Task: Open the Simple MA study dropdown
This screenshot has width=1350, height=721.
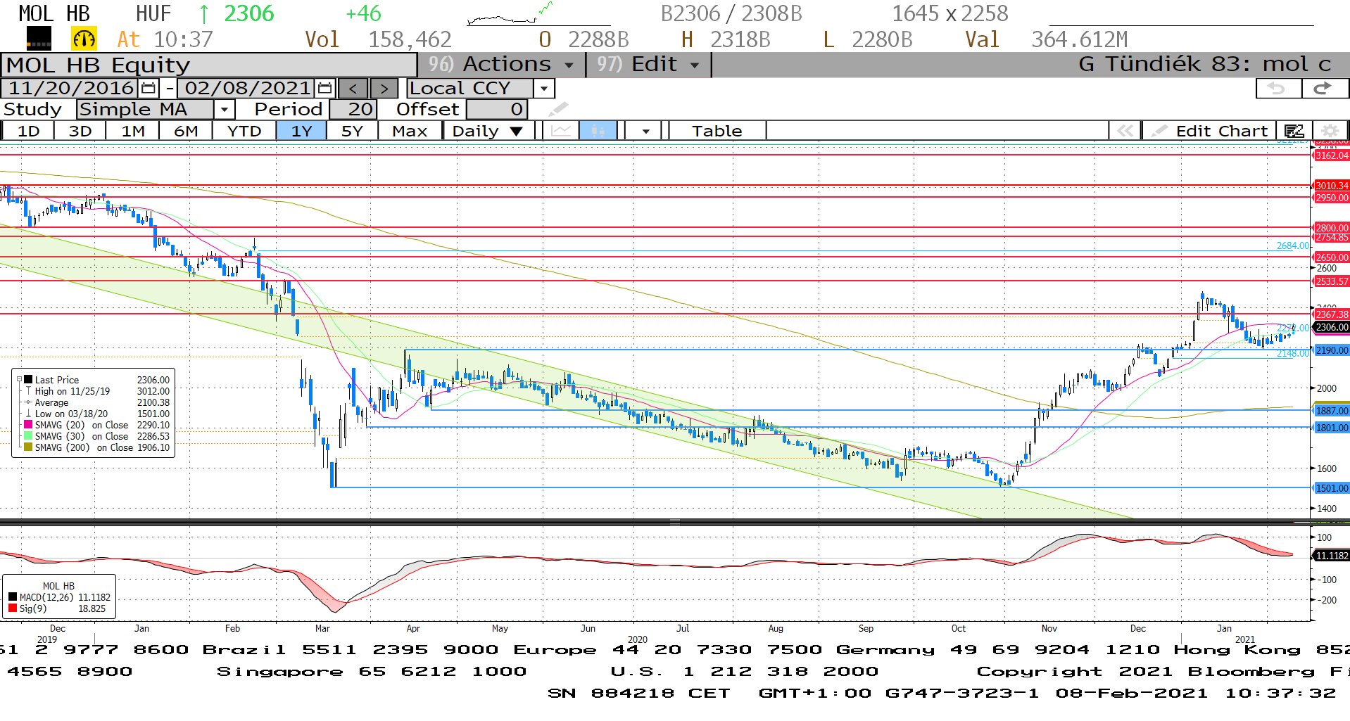Action: tap(224, 110)
